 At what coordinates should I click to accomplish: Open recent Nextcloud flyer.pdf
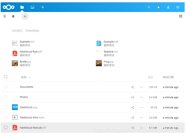[x=31, y=52]
